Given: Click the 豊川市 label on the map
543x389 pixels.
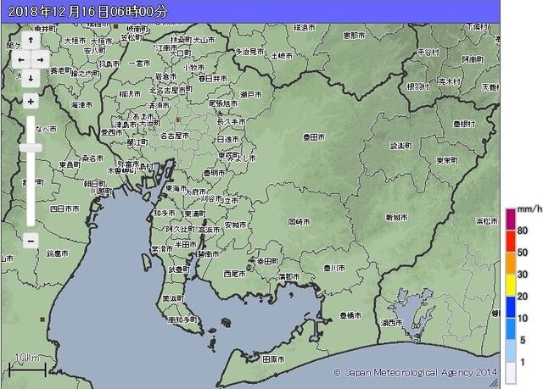Looking at the screenshot, I should [x=334, y=268].
